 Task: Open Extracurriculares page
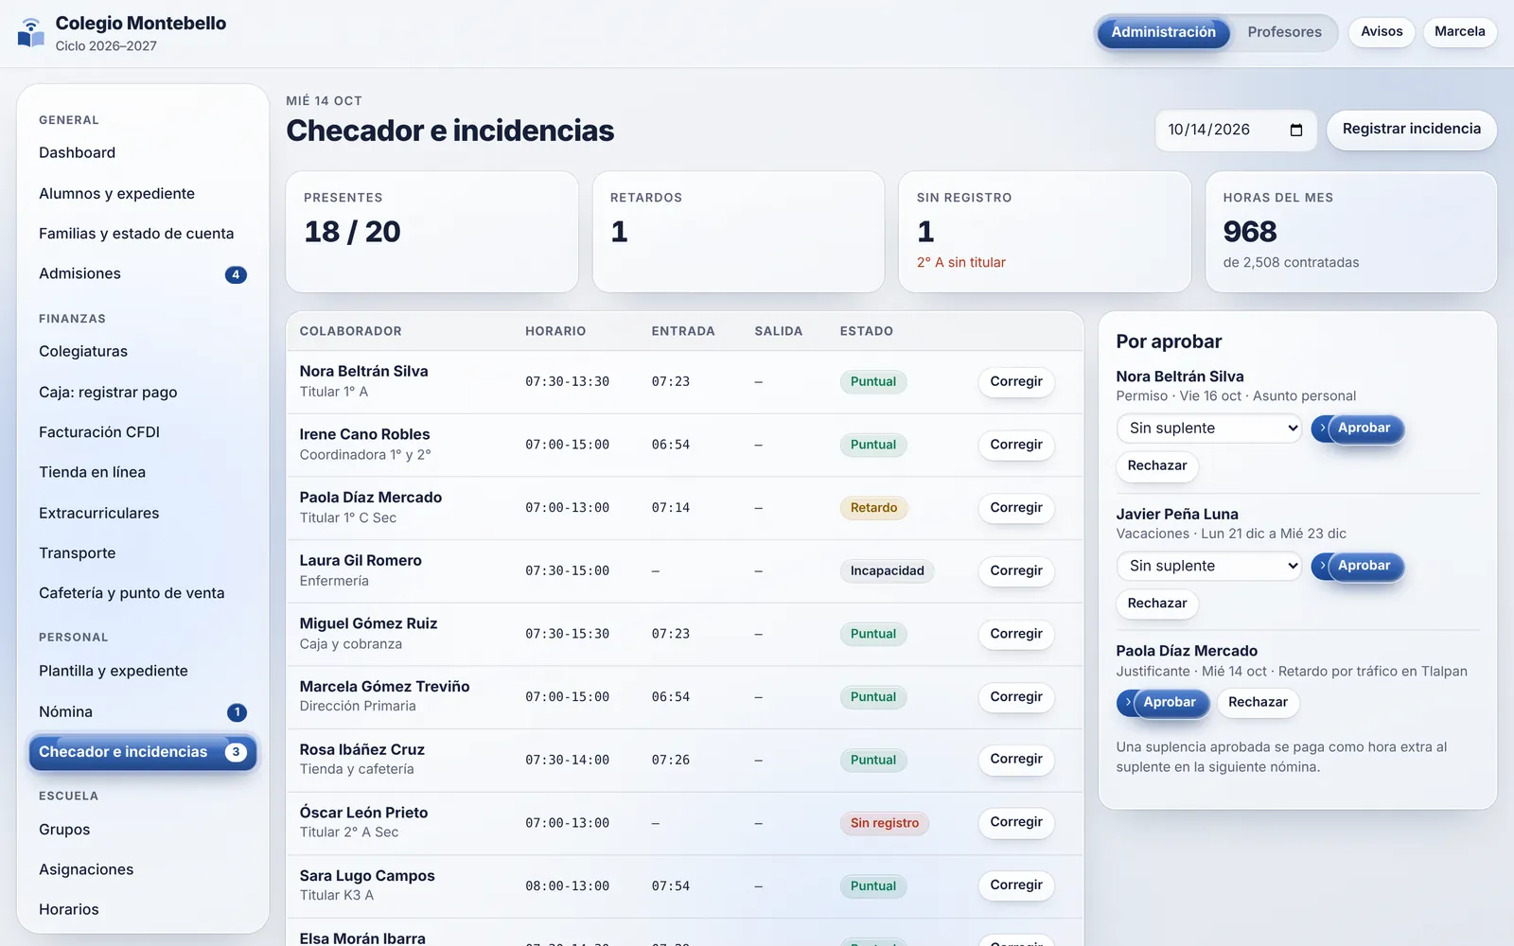pos(143,513)
